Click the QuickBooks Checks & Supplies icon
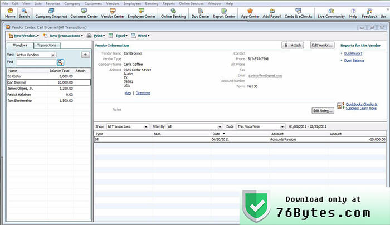The height and width of the screenshot is (225, 390). (x=341, y=106)
